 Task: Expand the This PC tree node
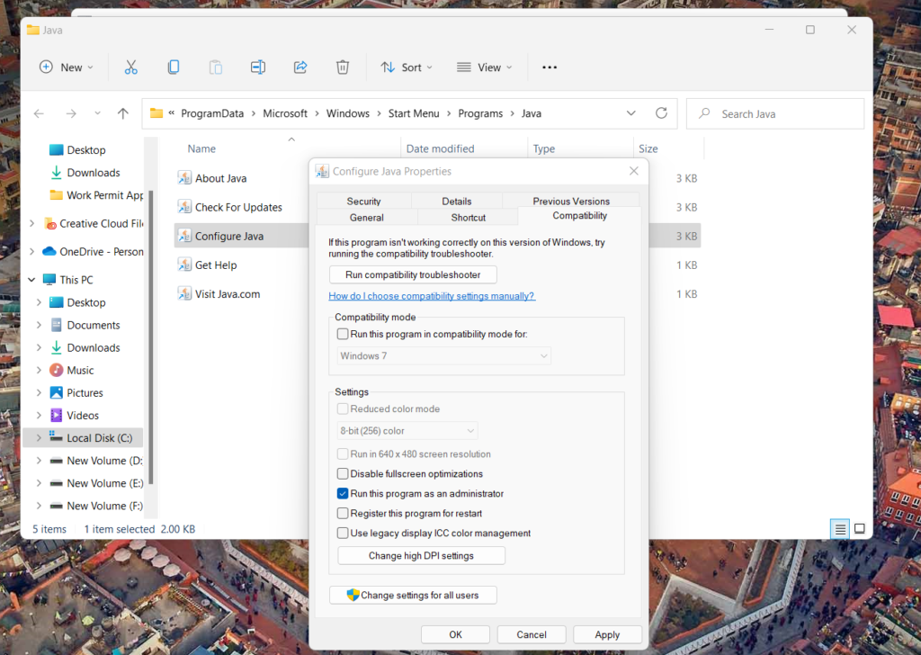32,280
